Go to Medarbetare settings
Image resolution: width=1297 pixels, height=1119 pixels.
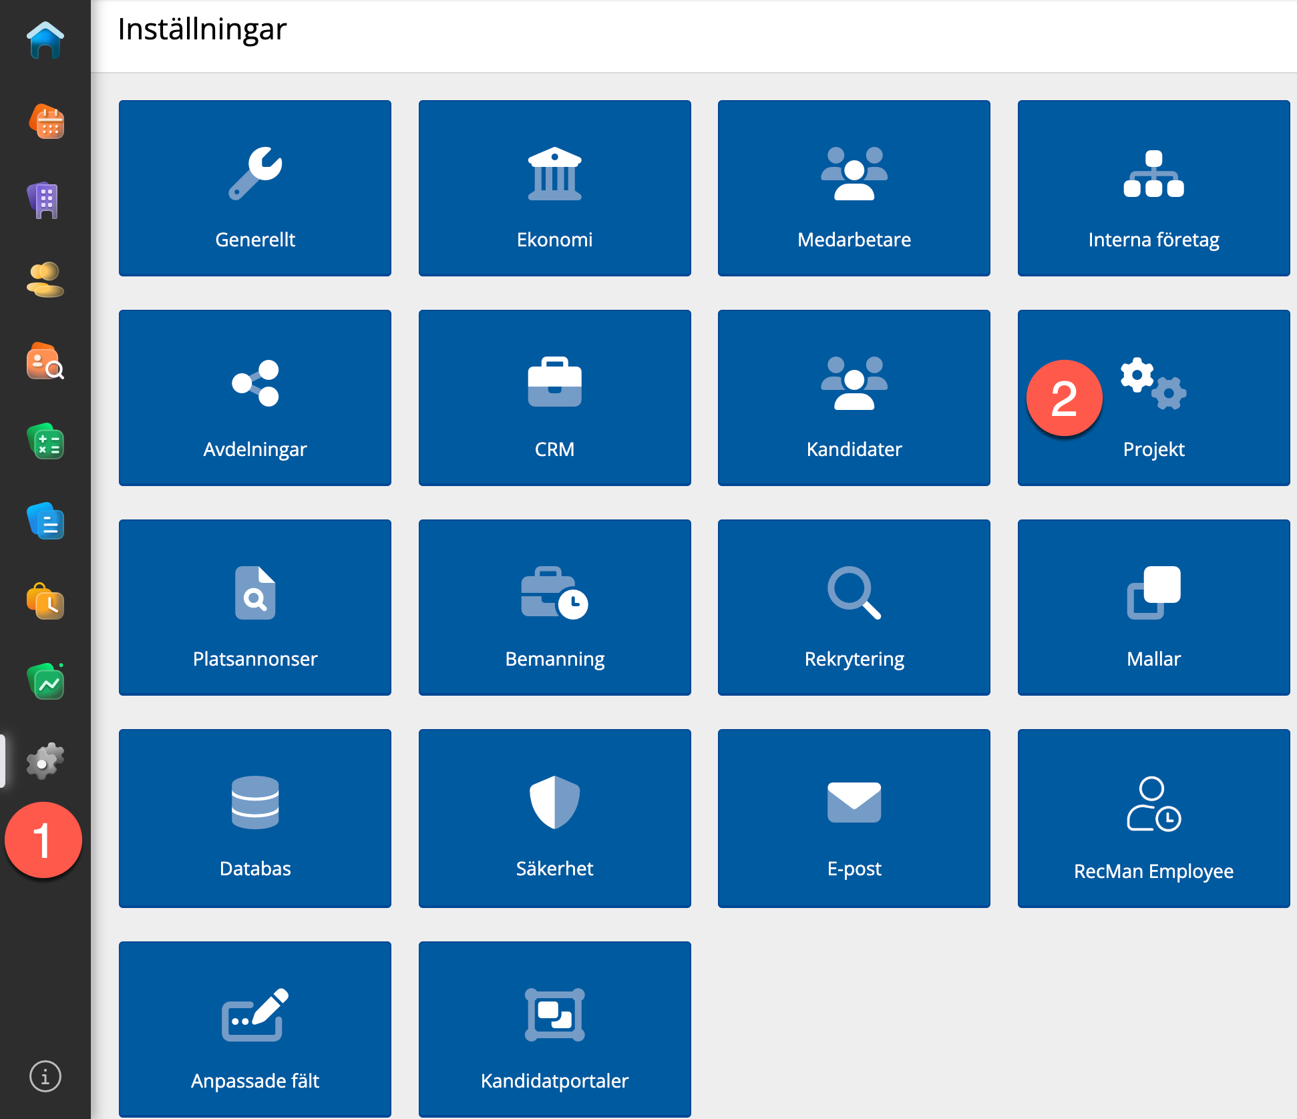pos(854,188)
